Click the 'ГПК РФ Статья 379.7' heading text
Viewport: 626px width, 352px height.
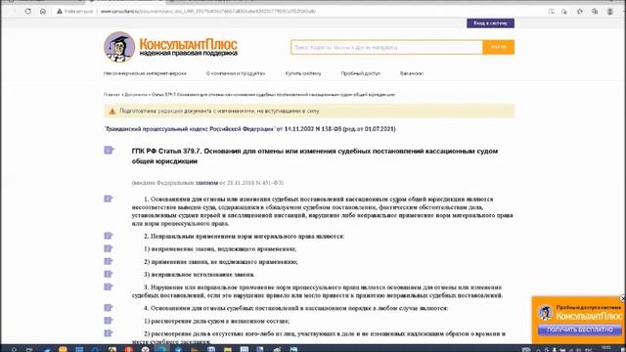click(315, 156)
